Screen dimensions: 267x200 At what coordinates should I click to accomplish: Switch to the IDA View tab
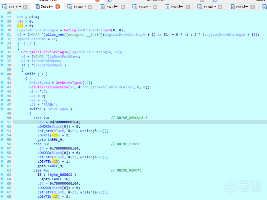tap(15, 7)
